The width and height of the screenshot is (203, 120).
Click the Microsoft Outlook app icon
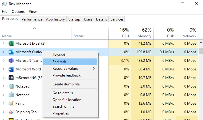(11, 52)
